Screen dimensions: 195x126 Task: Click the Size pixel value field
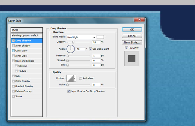[x=96, y=65]
